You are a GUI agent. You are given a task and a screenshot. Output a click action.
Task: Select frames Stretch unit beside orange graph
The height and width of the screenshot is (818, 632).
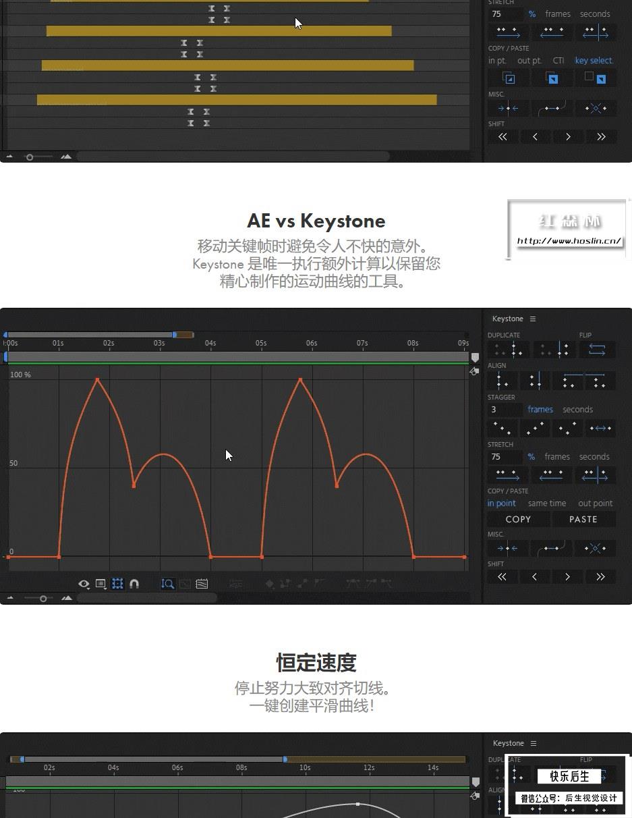click(557, 457)
